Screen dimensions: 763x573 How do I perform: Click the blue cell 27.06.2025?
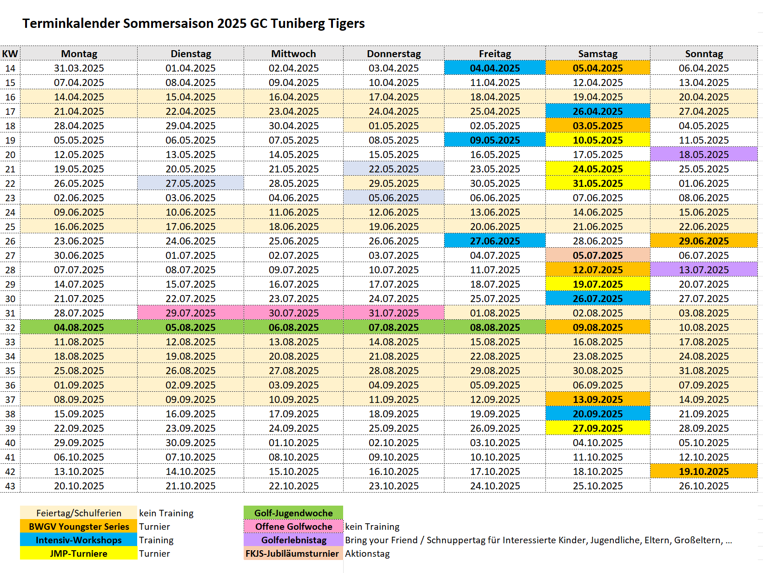pos(495,241)
